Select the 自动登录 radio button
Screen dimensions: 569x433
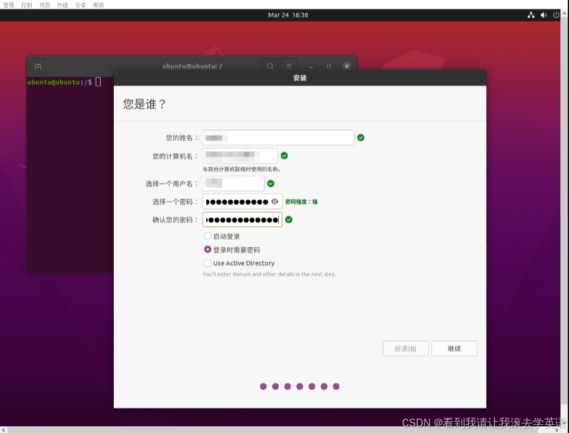[207, 236]
